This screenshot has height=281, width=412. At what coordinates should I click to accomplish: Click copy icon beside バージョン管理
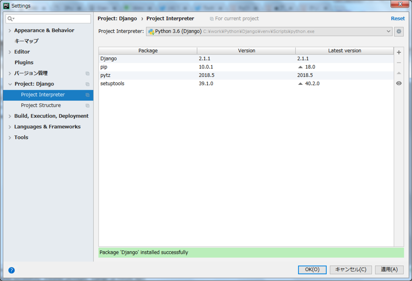[87, 73]
